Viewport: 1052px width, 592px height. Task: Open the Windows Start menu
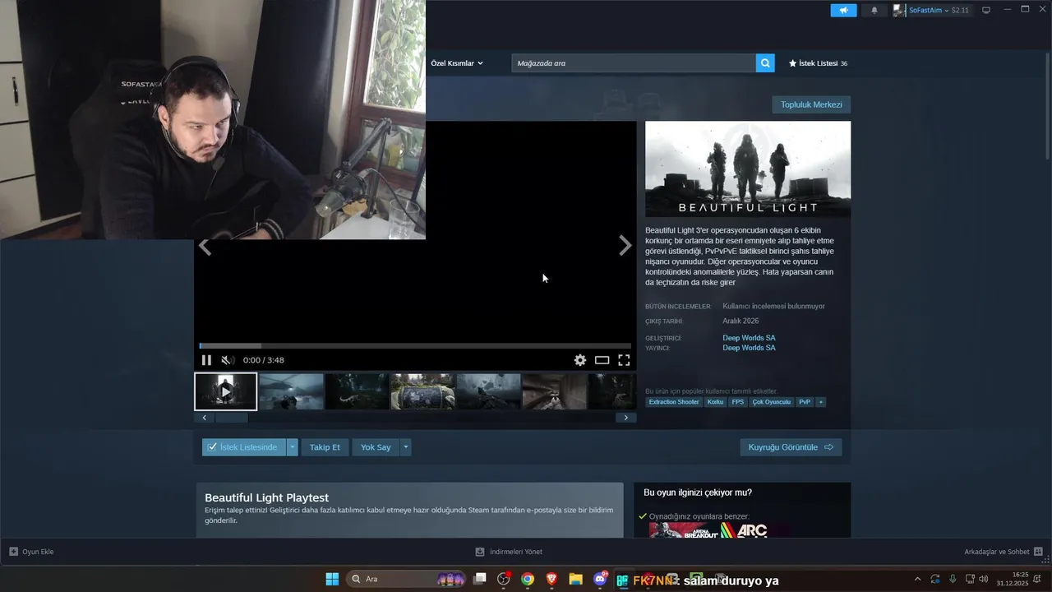click(332, 579)
